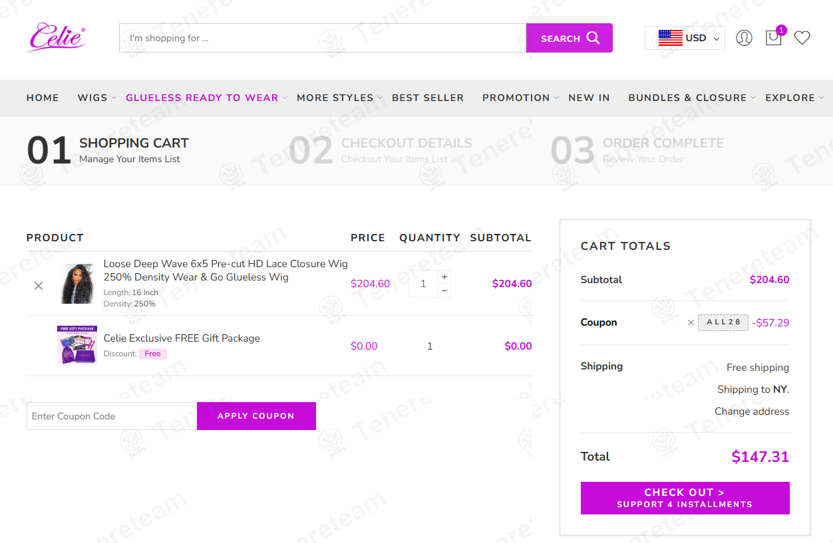The image size is (833, 543).
Task: Expand WIGS submenu chevron
Action: pos(114,98)
